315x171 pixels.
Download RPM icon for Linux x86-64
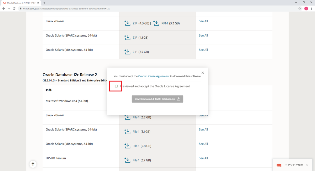click(156, 23)
